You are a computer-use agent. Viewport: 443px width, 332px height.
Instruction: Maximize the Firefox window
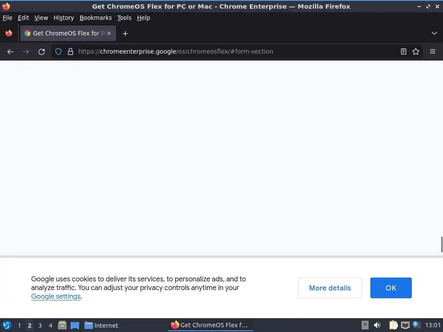pos(428,6)
